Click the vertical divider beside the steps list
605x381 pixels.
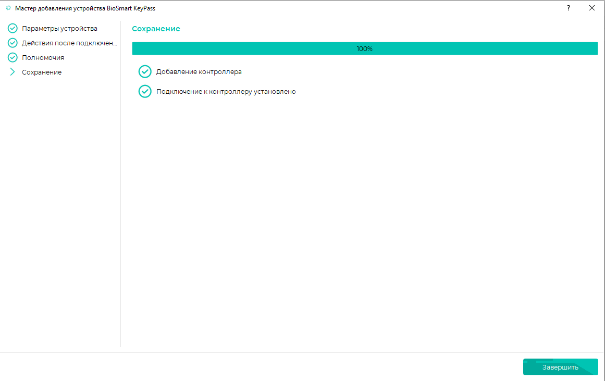121,184
